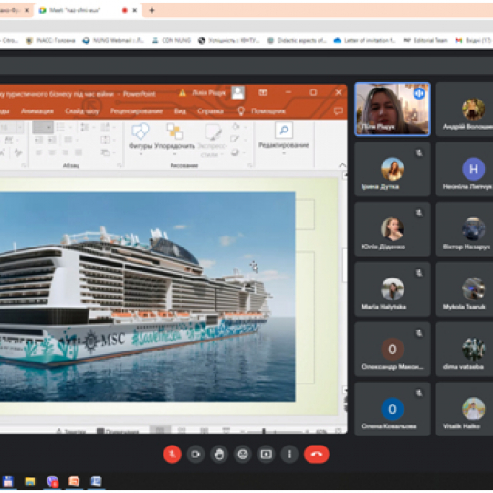The height and width of the screenshot is (493, 493).
Task: Open the emoji reactions button
Action: point(243,454)
